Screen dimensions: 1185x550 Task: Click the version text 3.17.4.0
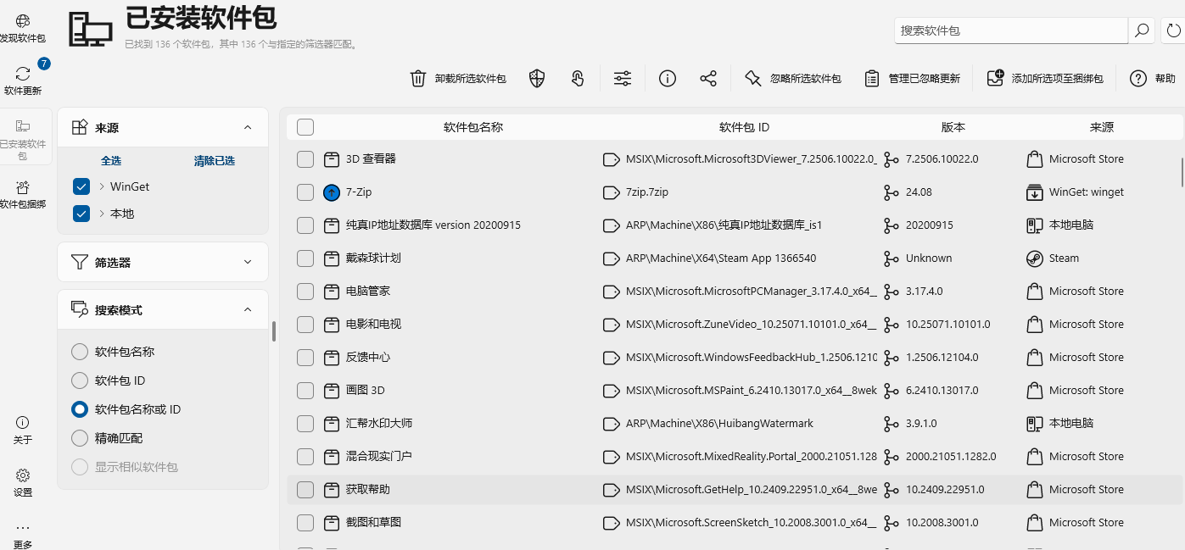[x=924, y=291]
